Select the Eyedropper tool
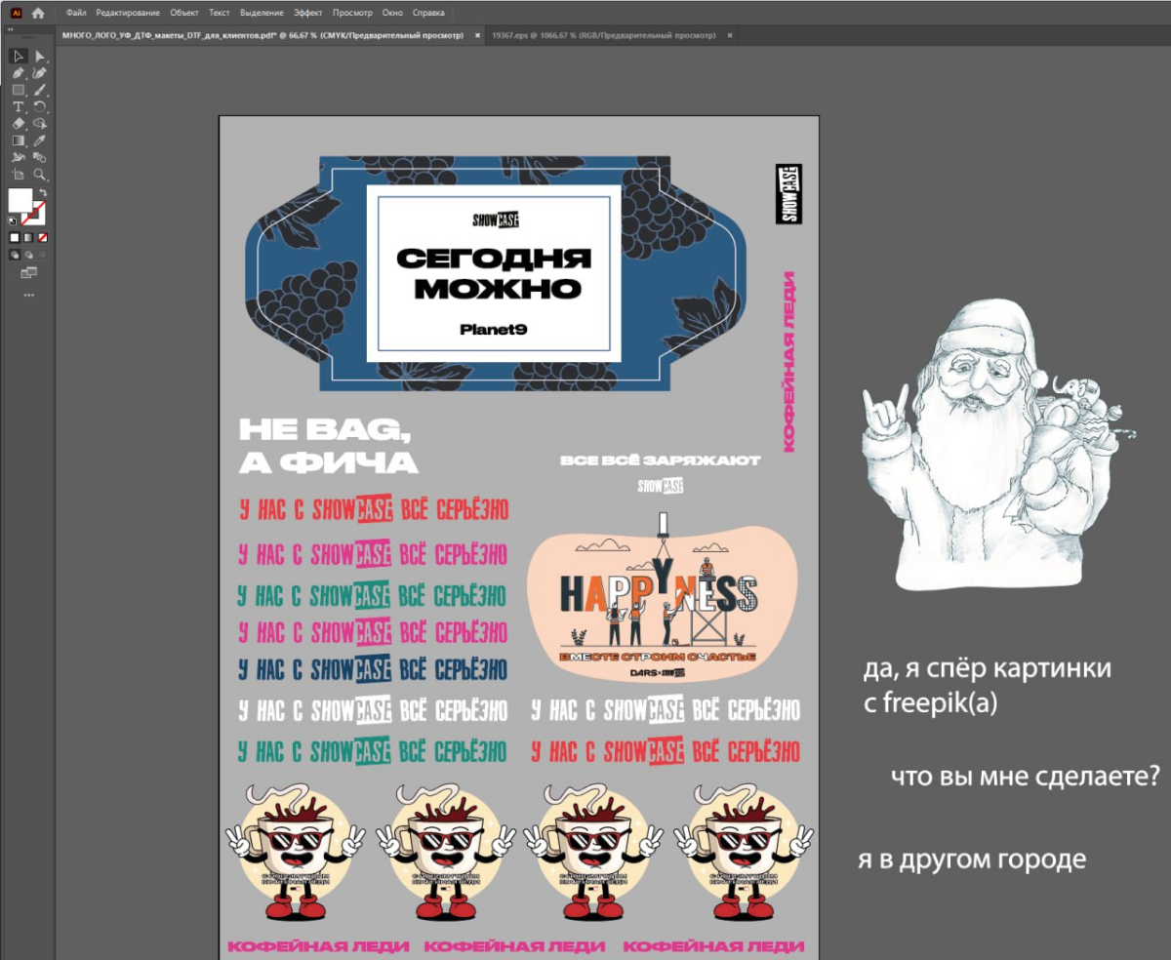Viewport: 1171px width, 960px height. click(40, 140)
